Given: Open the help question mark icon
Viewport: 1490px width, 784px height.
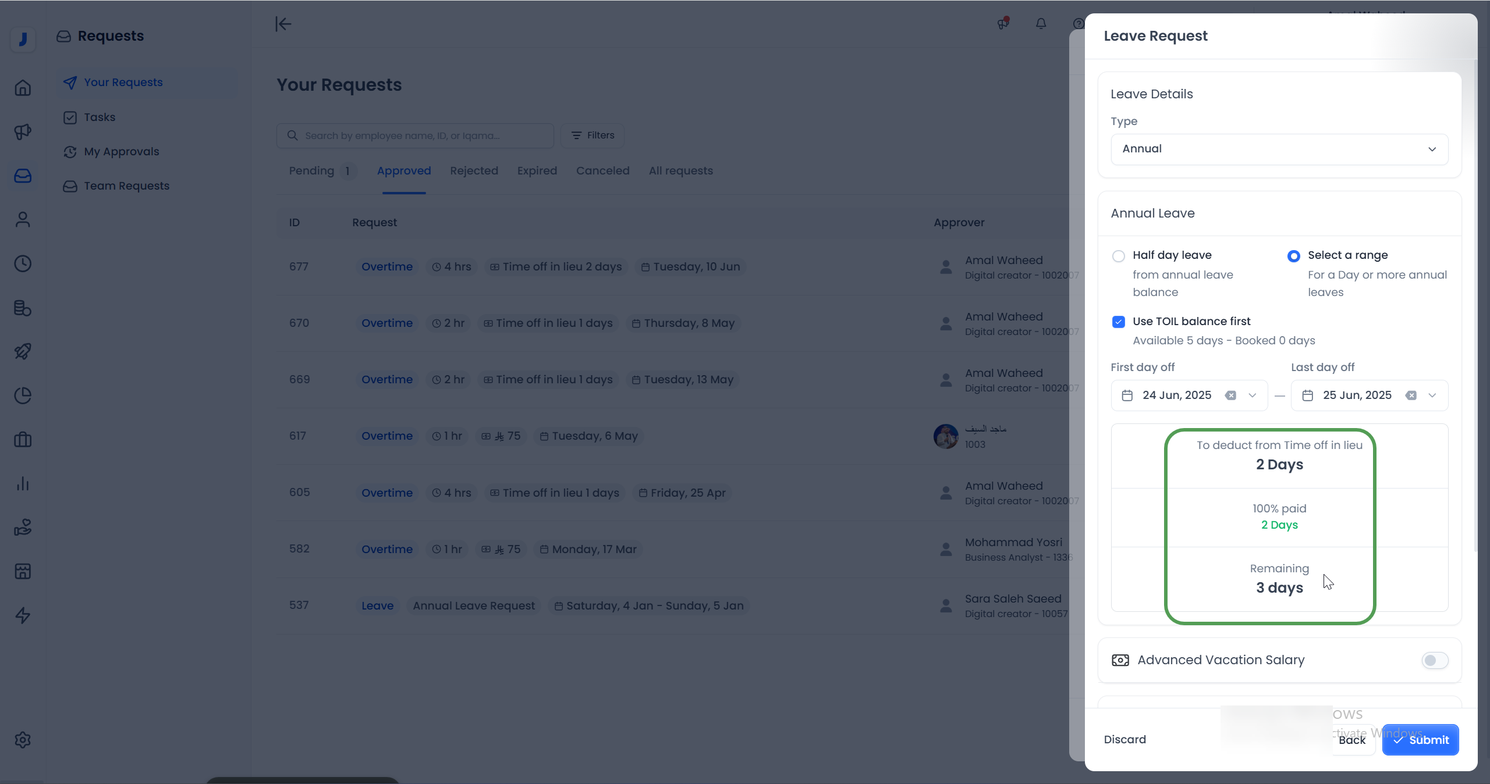Looking at the screenshot, I should 1079,24.
